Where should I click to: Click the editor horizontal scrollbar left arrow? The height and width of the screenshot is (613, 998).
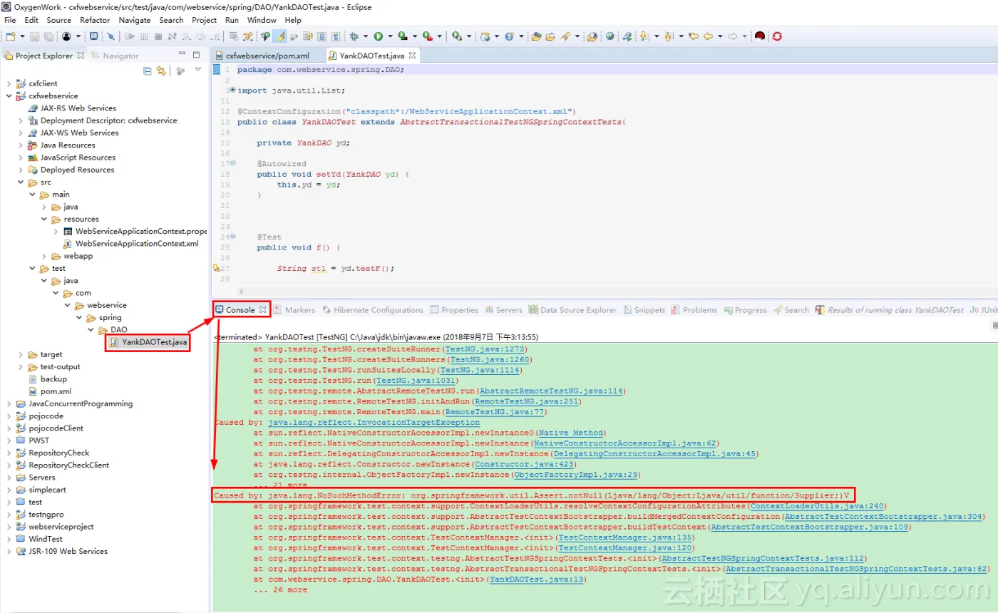(x=240, y=291)
